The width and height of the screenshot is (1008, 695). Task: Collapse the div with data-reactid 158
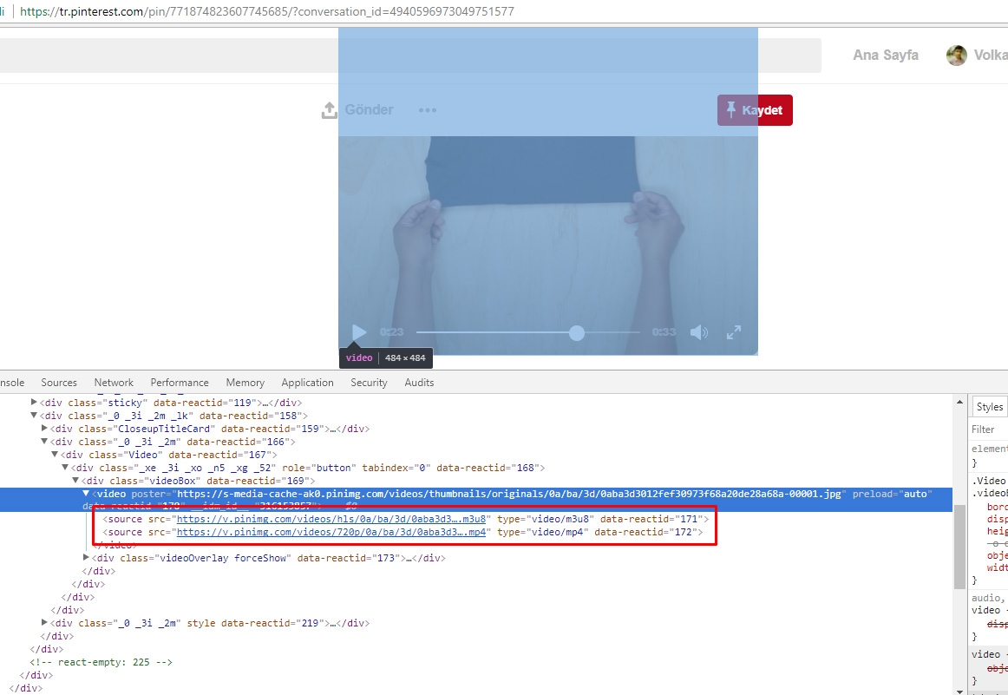pos(34,416)
